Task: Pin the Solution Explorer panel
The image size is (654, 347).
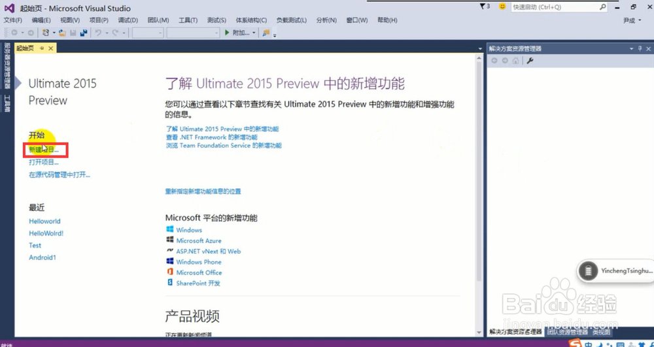Action: pos(640,49)
